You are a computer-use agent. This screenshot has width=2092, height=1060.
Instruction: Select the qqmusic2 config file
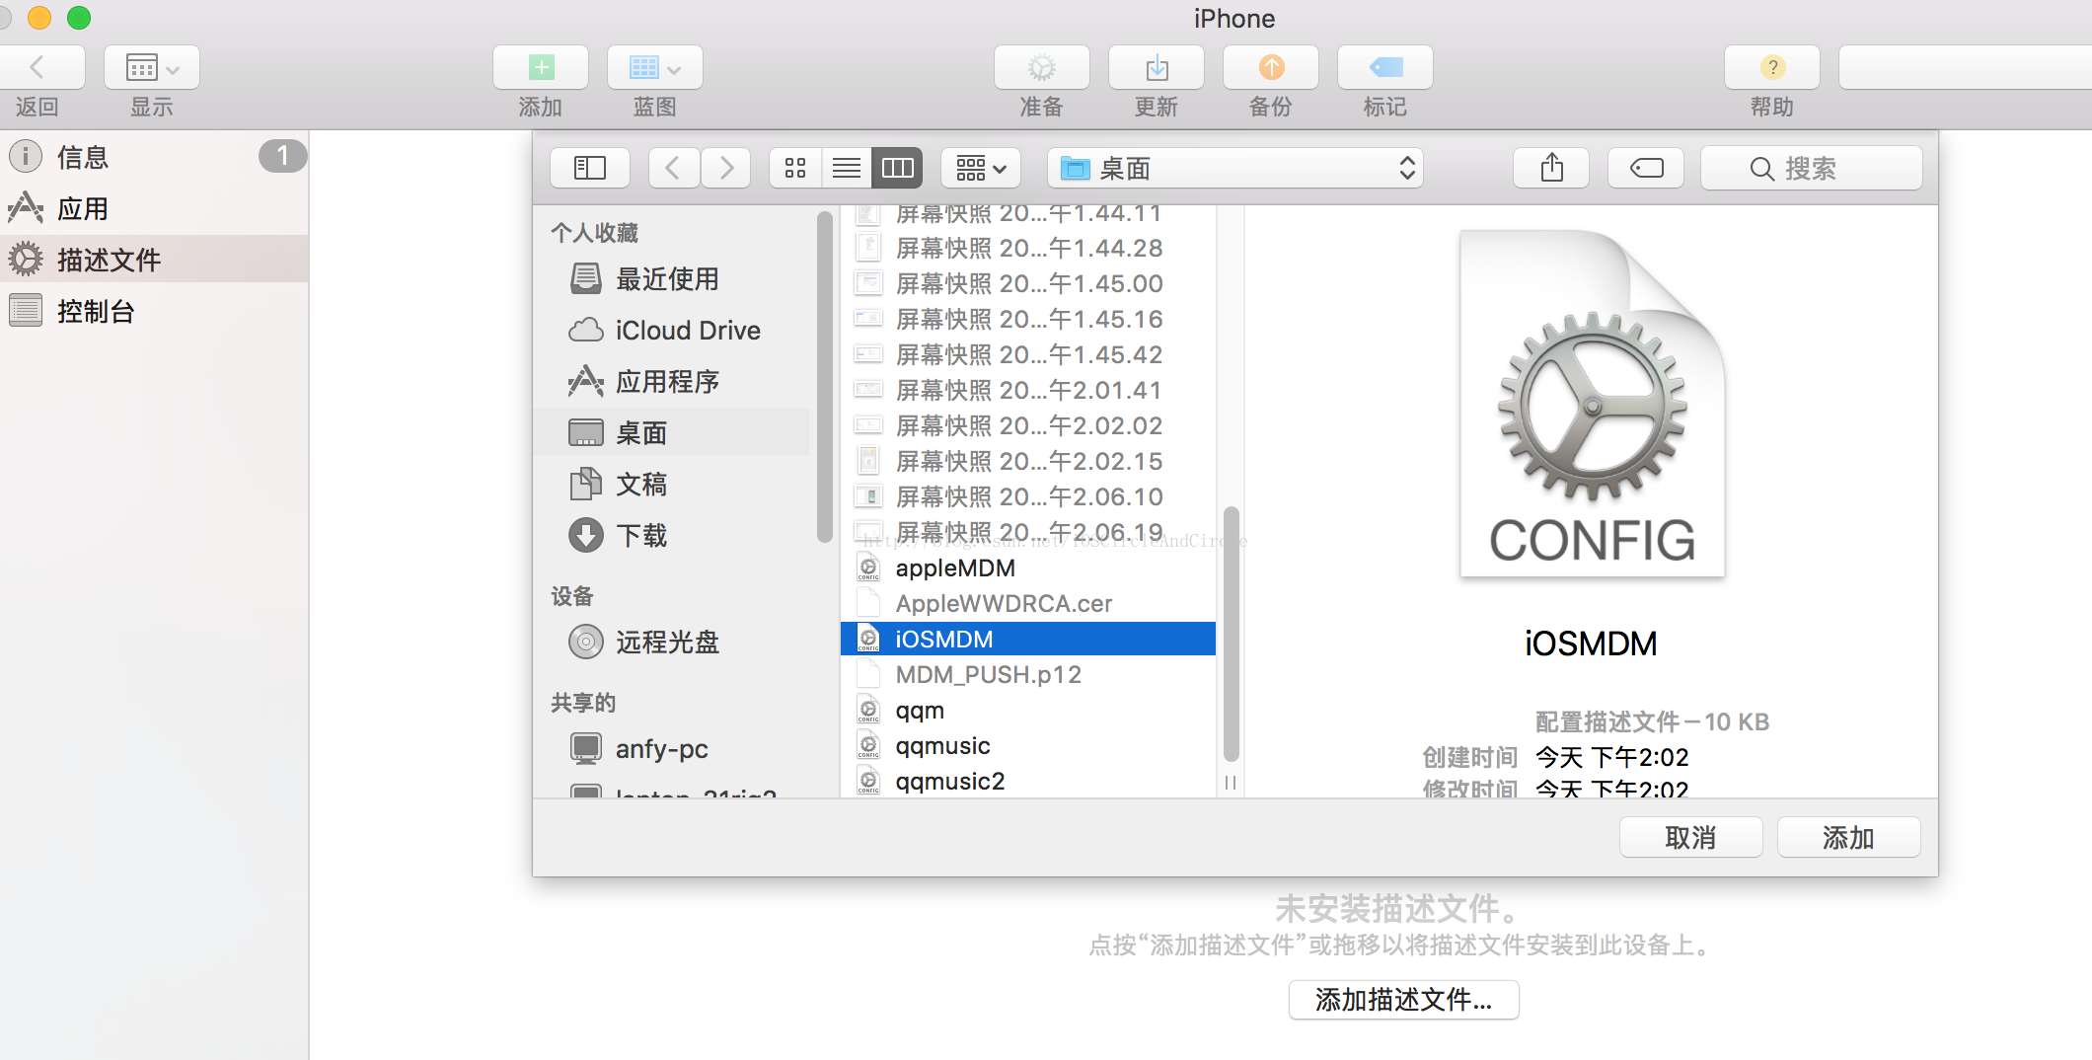pyautogui.click(x=1028, y=782)
